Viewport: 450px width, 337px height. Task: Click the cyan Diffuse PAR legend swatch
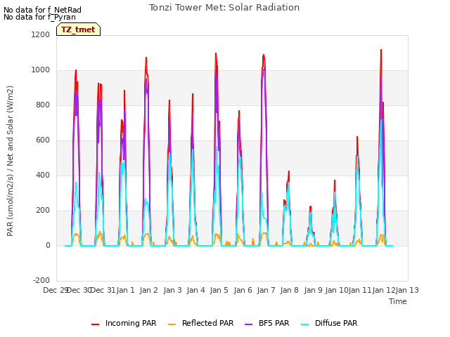(x=304, y=324)
